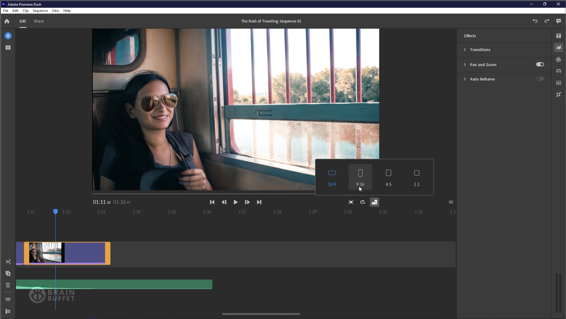The width and height of the screenshot is (566, 319).
Task: Open the Sequence menu
Action: coord(40,11)
